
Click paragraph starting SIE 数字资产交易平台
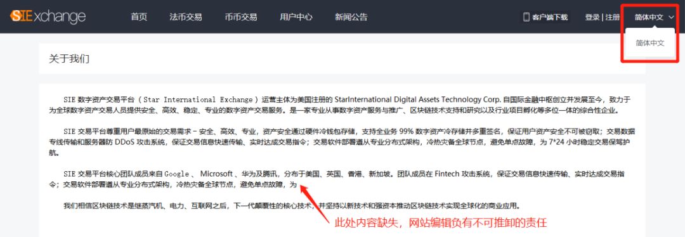click(341, 105)
